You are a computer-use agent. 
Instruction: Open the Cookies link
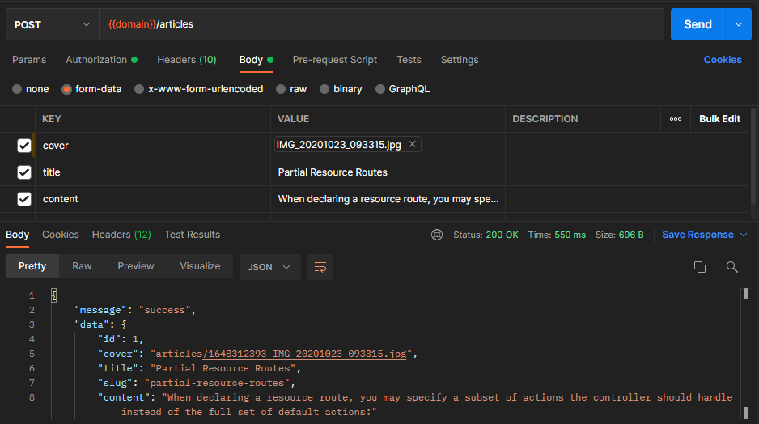723,60
